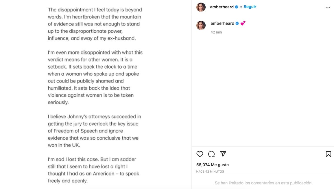This screenshot has height=189, width=334.
Task: Click the limited comments notice text
Action: (263, 183)
